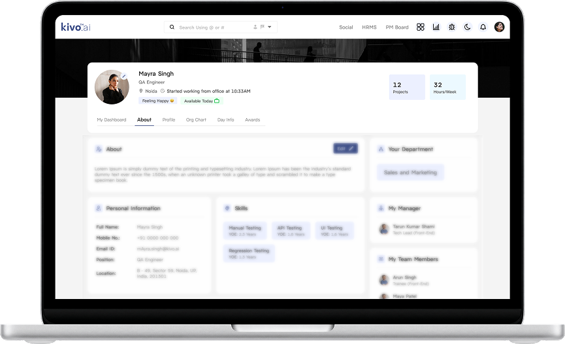Click the 12 Projects stat card

pos(407,87)
